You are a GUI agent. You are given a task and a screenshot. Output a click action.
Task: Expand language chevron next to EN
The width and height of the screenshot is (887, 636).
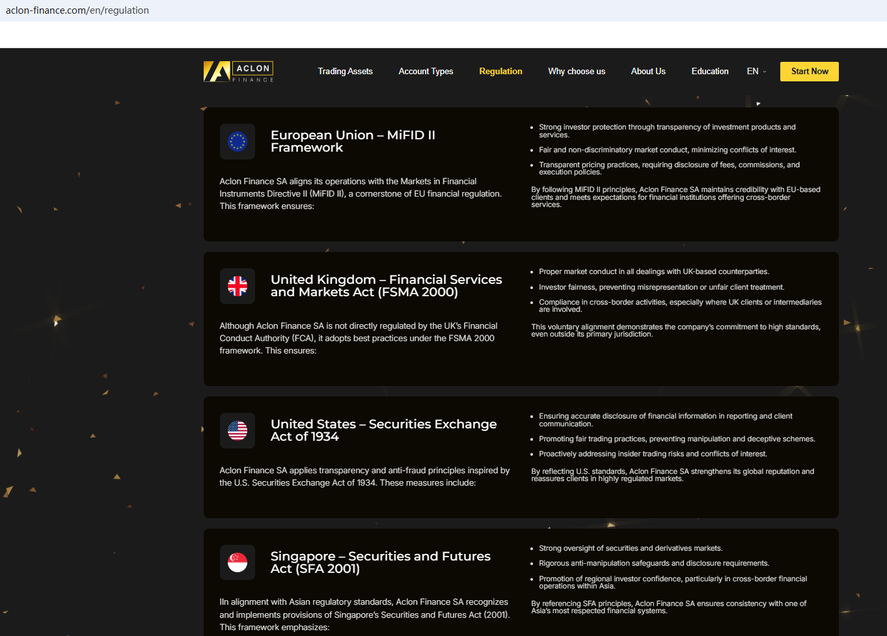click(765, 72)
